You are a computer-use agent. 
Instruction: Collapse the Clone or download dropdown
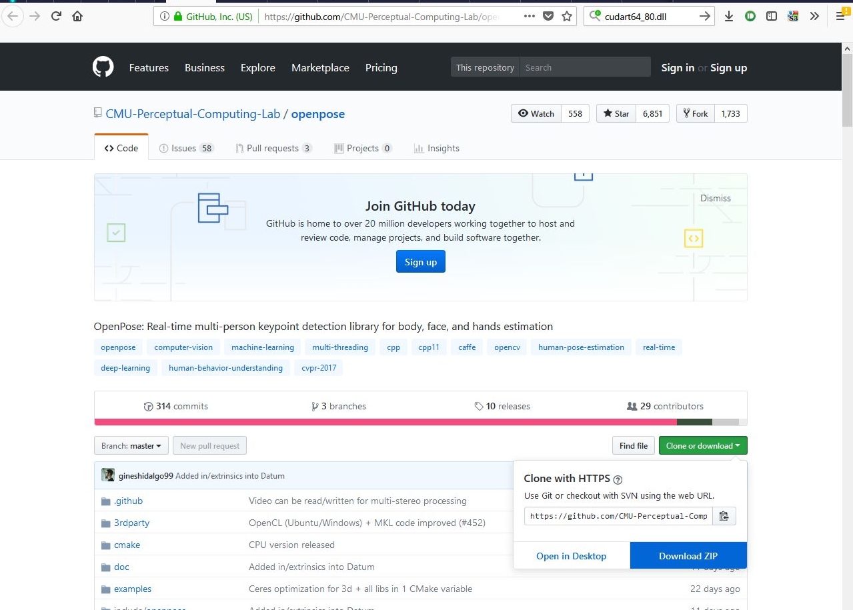(x=702, y=446)
